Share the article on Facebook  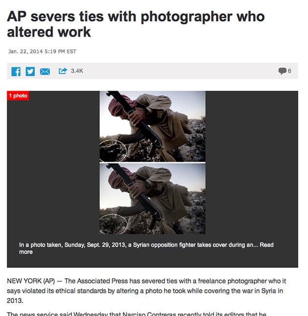pos(16,72)
